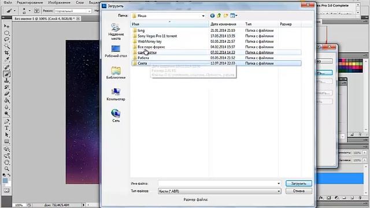The height and width of the screenshot is (208, 370).
Task: Select the 3D Orbit camera tool
Action: click(6, 155)
